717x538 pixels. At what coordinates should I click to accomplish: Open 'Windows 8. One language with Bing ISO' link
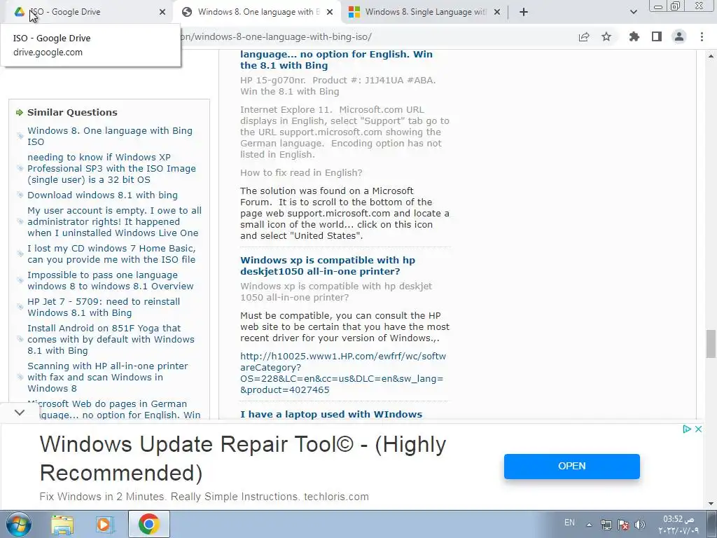(110, 137)
